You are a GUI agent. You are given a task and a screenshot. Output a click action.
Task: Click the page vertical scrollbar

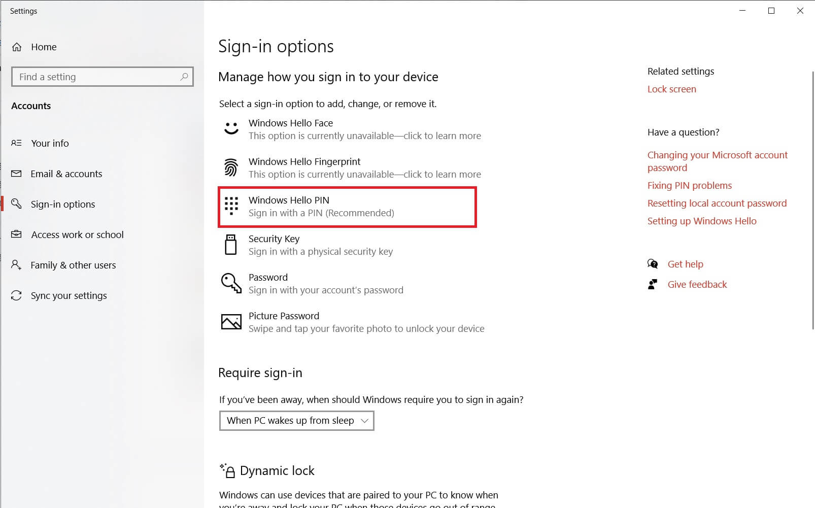(x=813, y=200)
